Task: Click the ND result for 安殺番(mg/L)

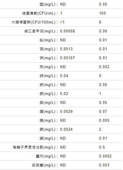Action: [x=63, y=165]
